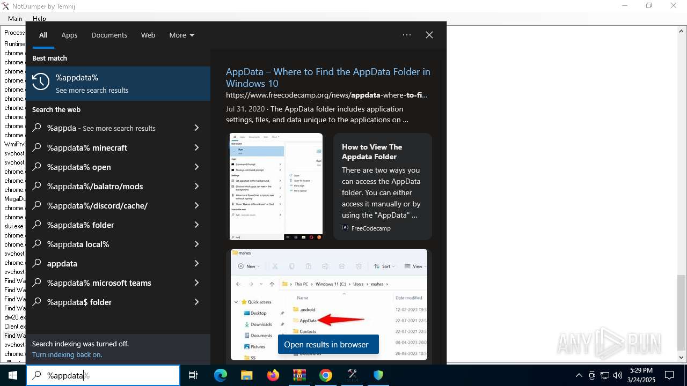
Task: Click the NotDumper scrollbar down arrow
Action: 682,357
